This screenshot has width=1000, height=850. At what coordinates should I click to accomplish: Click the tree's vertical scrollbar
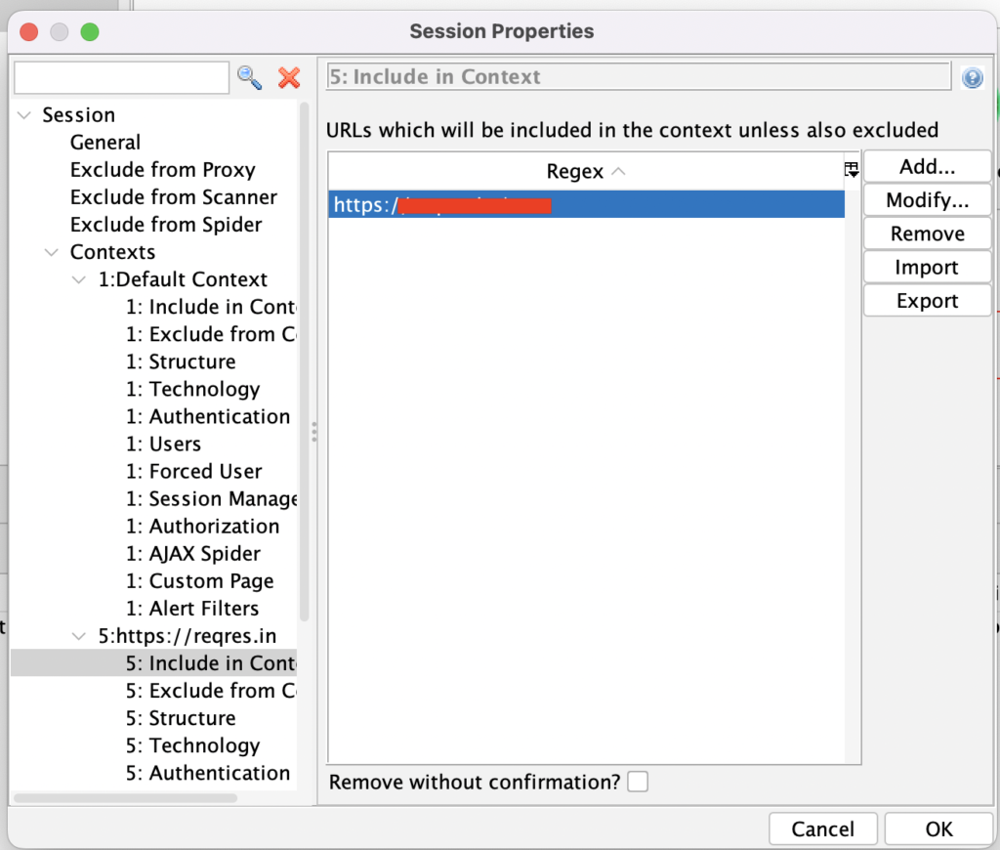305,361
